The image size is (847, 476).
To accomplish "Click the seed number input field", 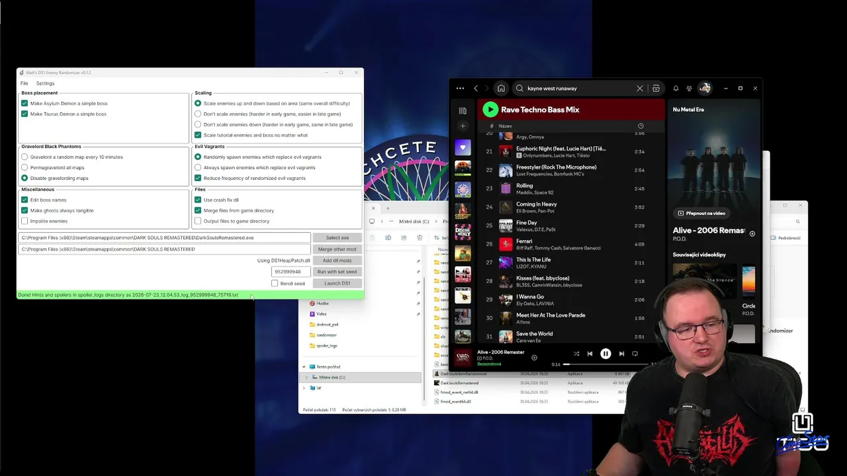I will [290, 272].
